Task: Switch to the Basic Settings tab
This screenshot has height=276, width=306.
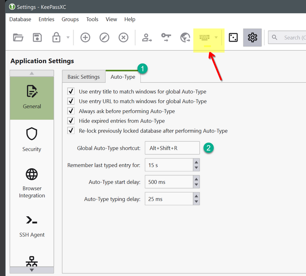Action: tap(84, 77)
